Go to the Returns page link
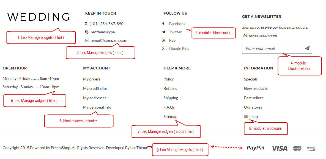Image resolution: width=326 pixels, height=159 pixels. 170,88
